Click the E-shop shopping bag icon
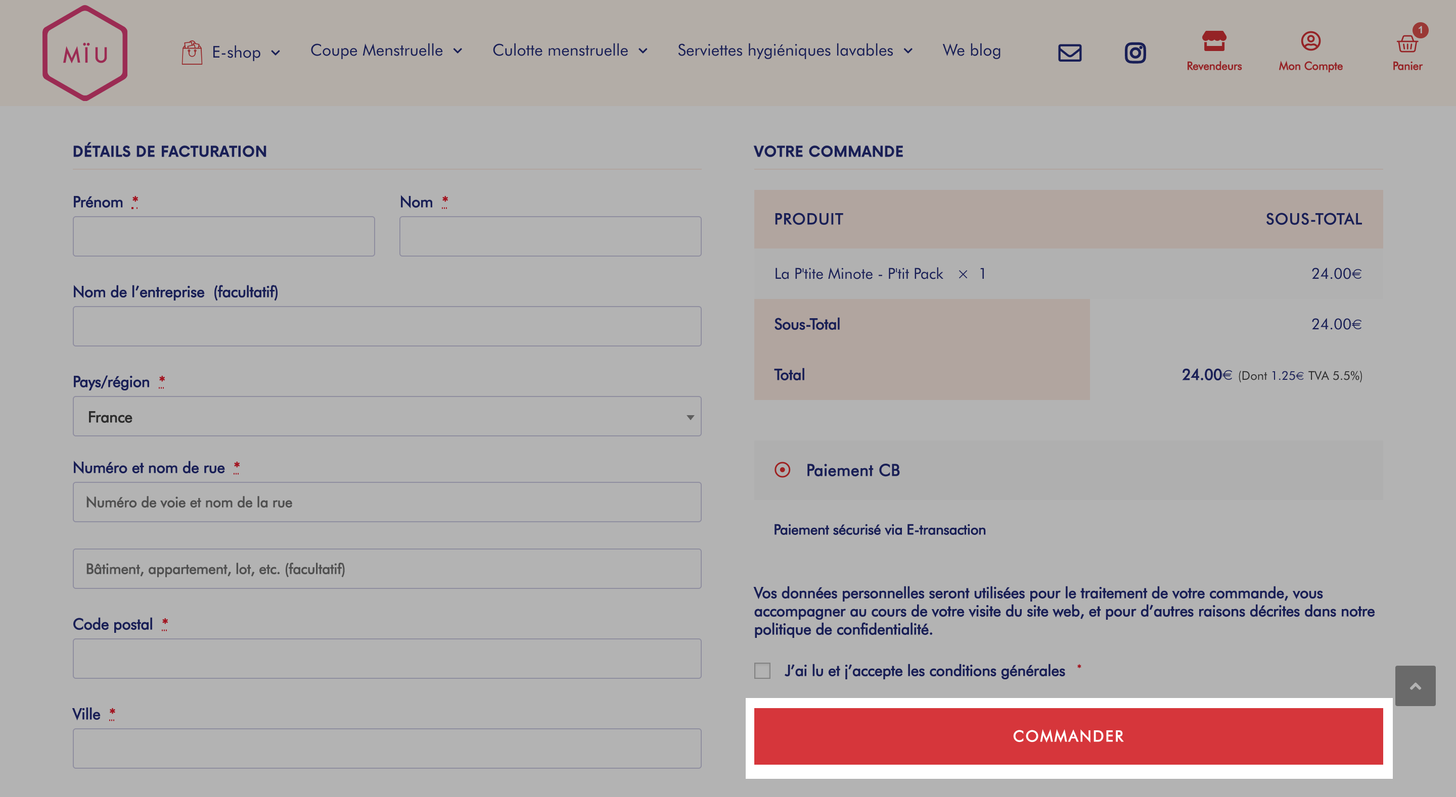This screenshot has height=797, width=1456. click(x=192, y=53)
